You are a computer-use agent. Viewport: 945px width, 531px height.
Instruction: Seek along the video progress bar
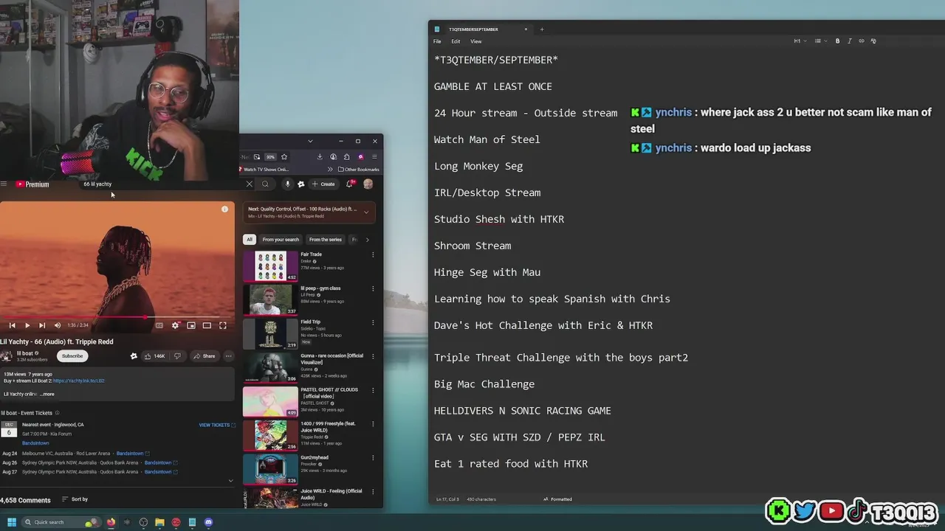[x=117, y=317]
